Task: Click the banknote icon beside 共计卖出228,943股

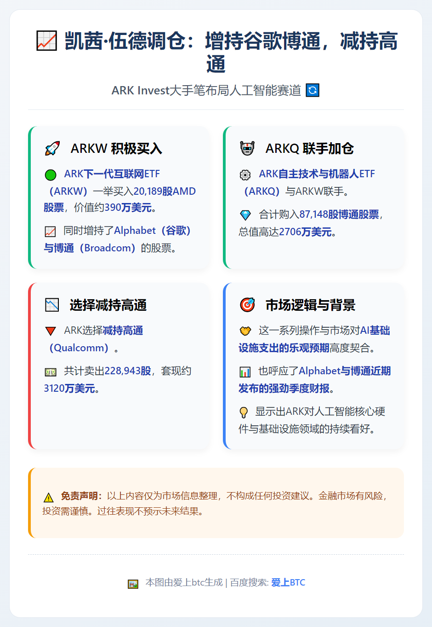Action: click(51, 372)
